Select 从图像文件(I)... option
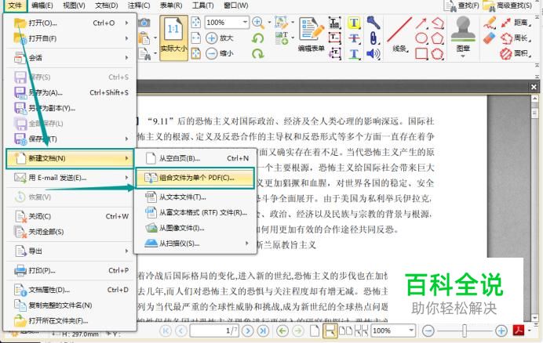The height and width of the screenshot is (343, 543). (195, 228)
